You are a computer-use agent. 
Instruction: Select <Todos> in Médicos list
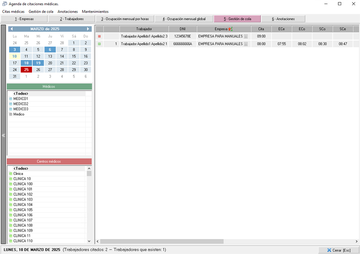pyautogui.click(x=21, y=93)
